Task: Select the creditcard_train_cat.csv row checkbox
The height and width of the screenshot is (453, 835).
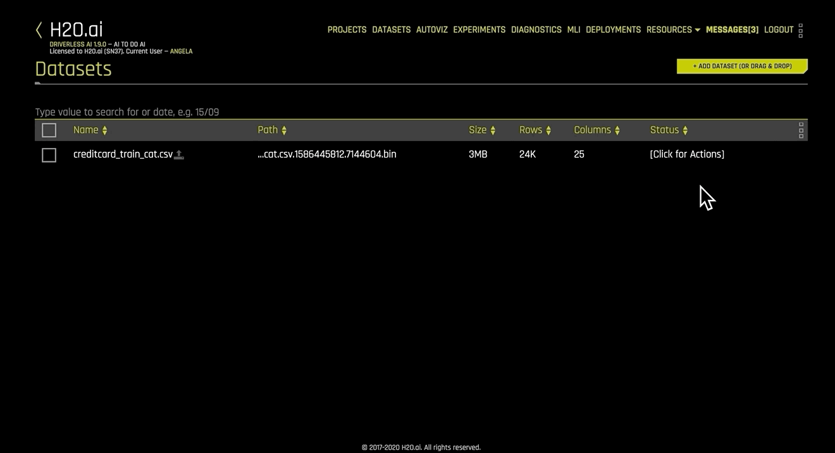Action: [x=49, y=154]
